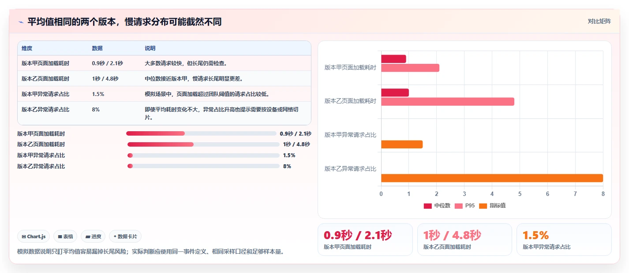Image resolution: width=629 pixels, height=273 pixels.
Task: Click the lightning icon beside the title
Action: coord(21,22)
